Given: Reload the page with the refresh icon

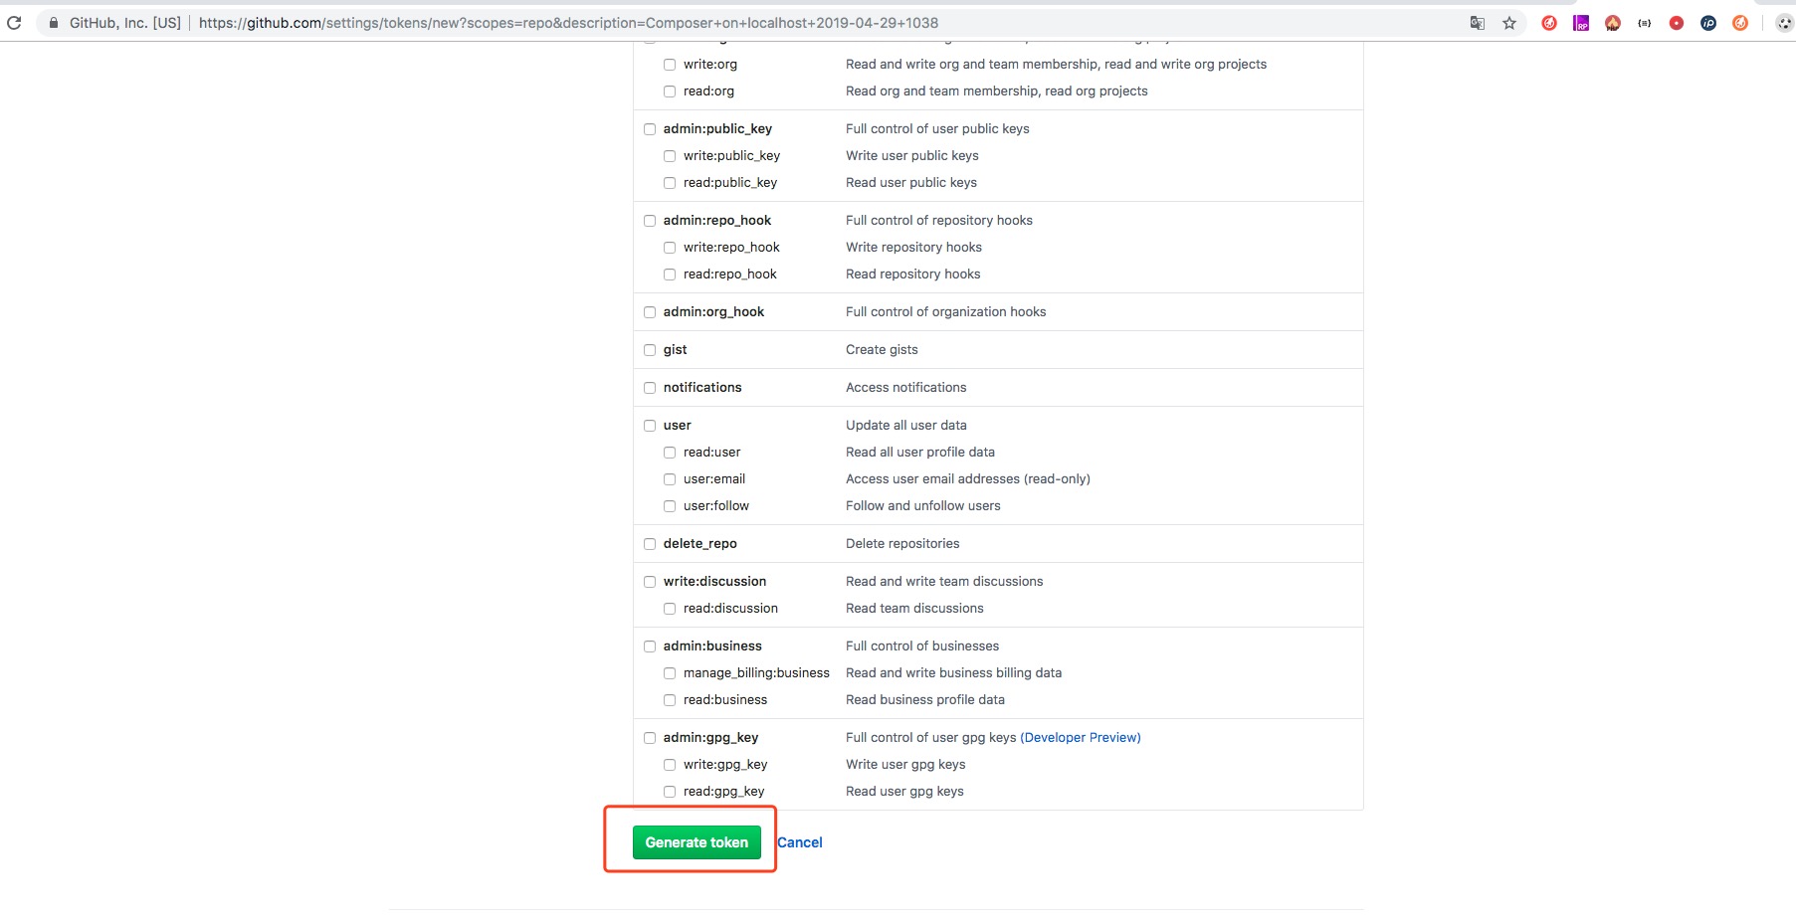Looking at the screenshot, I should (14, 23).
